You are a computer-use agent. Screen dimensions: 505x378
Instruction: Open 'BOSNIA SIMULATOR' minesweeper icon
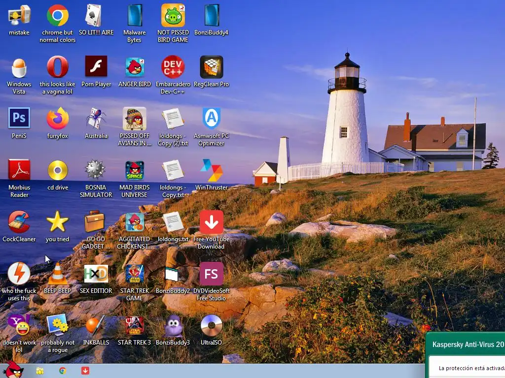pos(95,170)
